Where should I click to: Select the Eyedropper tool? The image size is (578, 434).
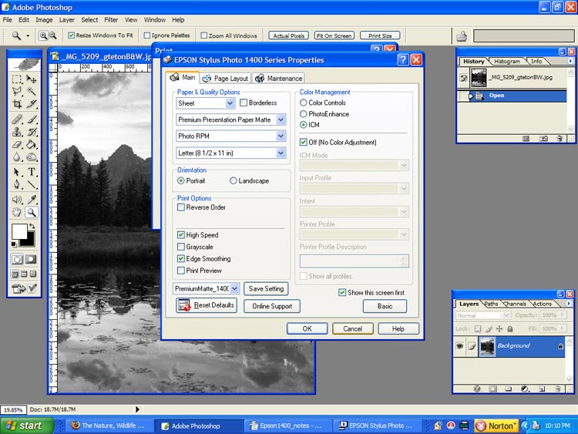[32, 200]
